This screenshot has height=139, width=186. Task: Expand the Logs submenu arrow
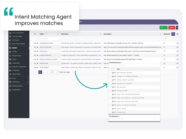(28, 78)
